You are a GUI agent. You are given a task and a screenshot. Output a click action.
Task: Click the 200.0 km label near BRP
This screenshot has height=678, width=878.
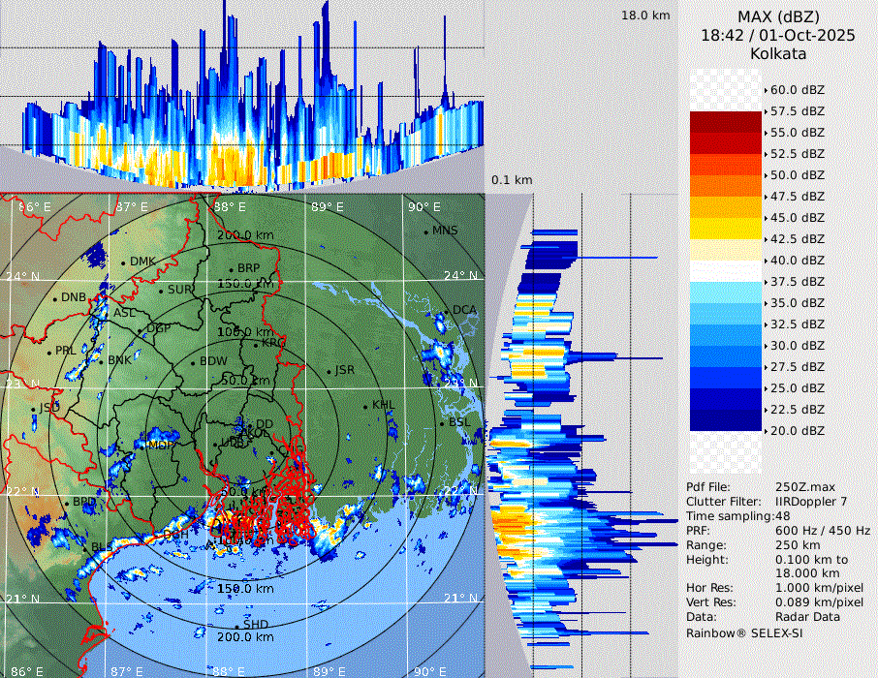click(x=243, y=235)
